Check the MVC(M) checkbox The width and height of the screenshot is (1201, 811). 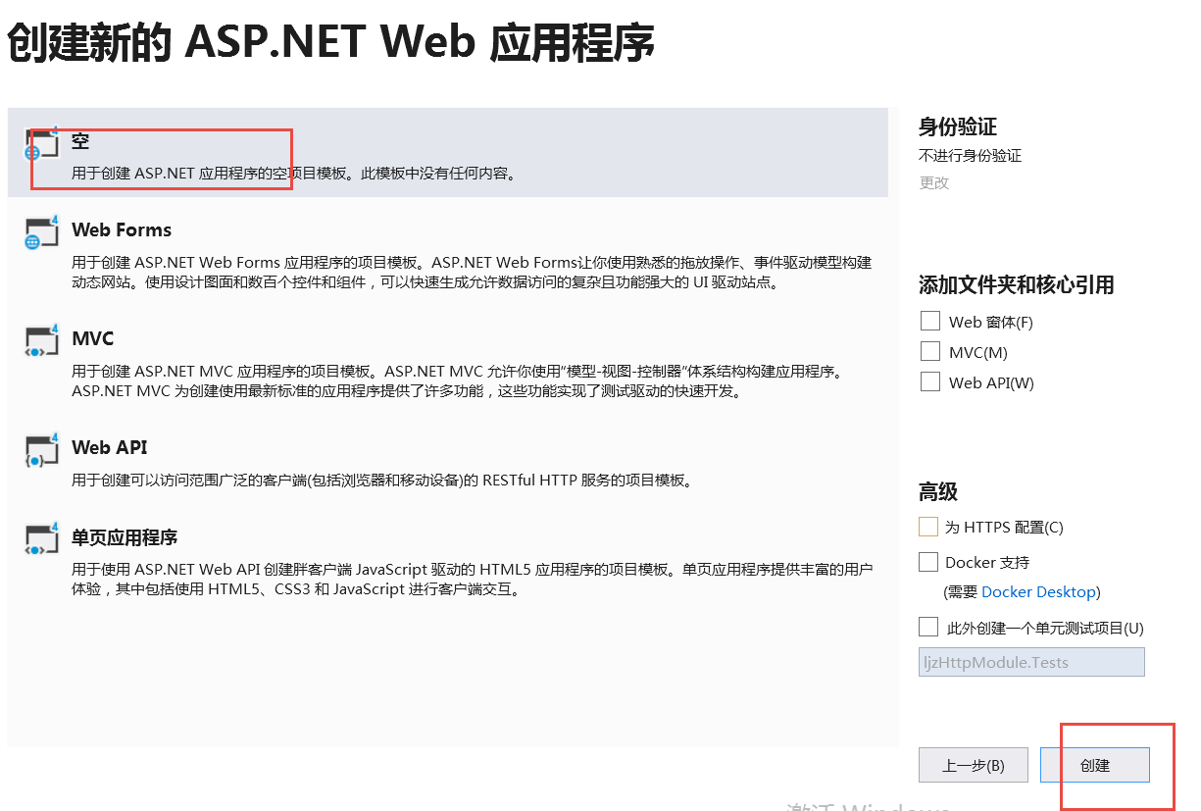[x=930, y=351]
